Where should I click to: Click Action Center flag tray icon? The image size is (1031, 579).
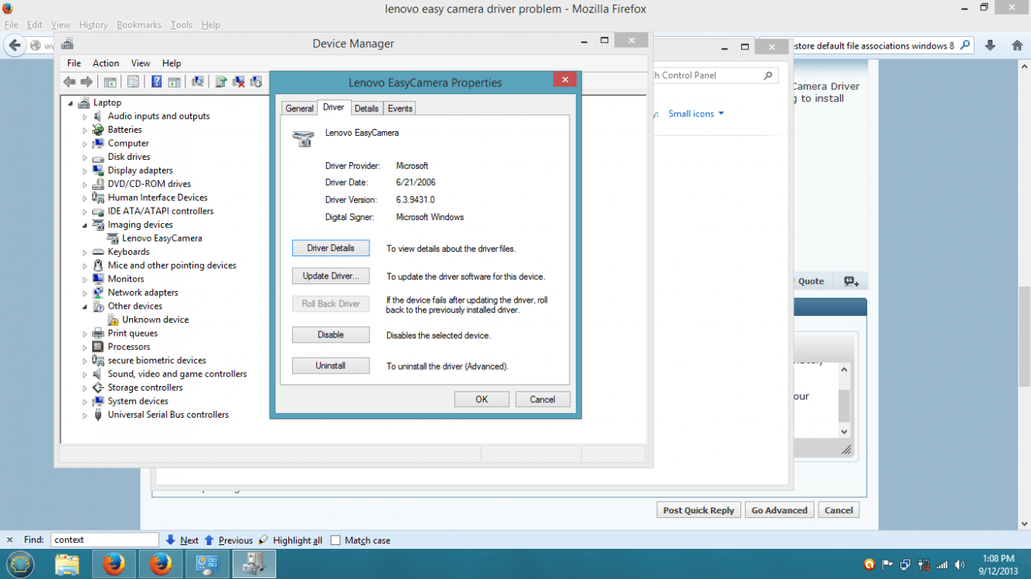point(887,564)
